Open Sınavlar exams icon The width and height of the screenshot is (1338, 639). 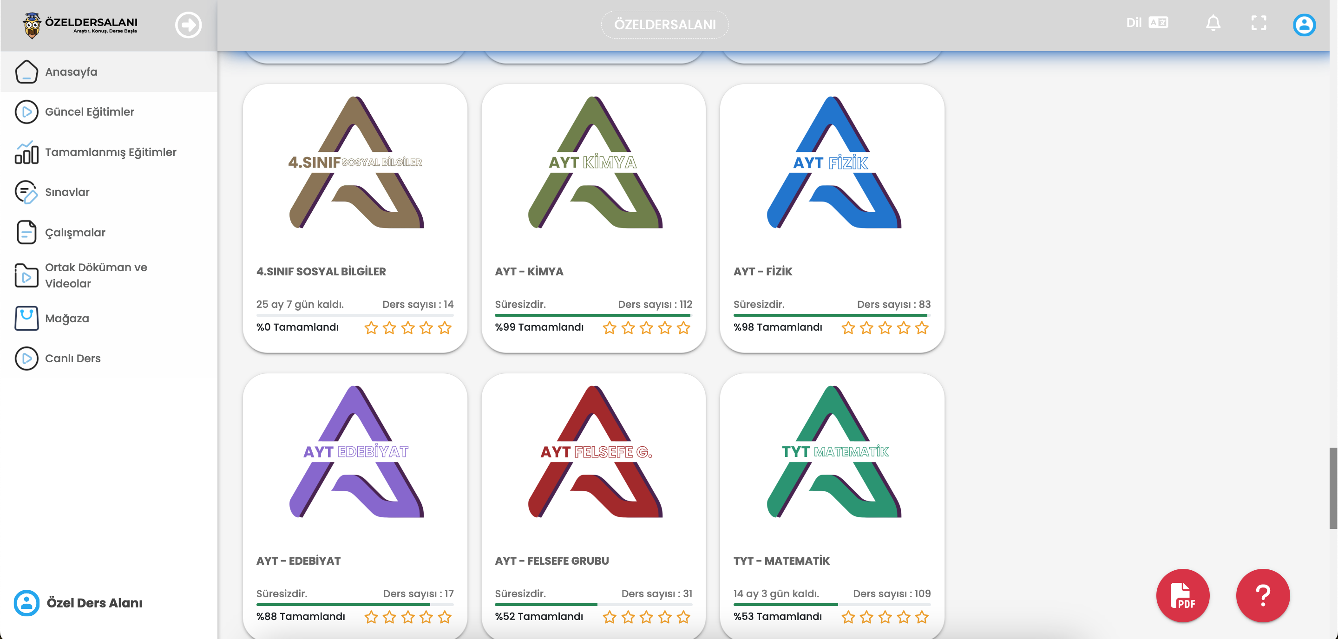click(x=26, y=192)
